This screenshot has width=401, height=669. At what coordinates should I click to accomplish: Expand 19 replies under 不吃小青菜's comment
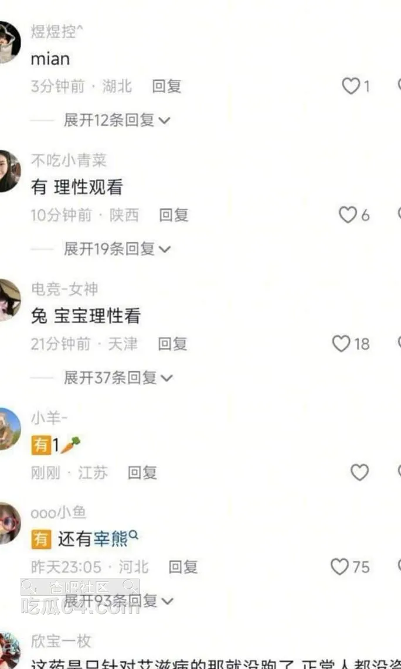tap(117, 249)
